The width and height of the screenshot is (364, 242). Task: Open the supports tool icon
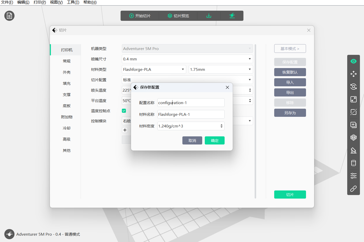[x=354, y=150]
